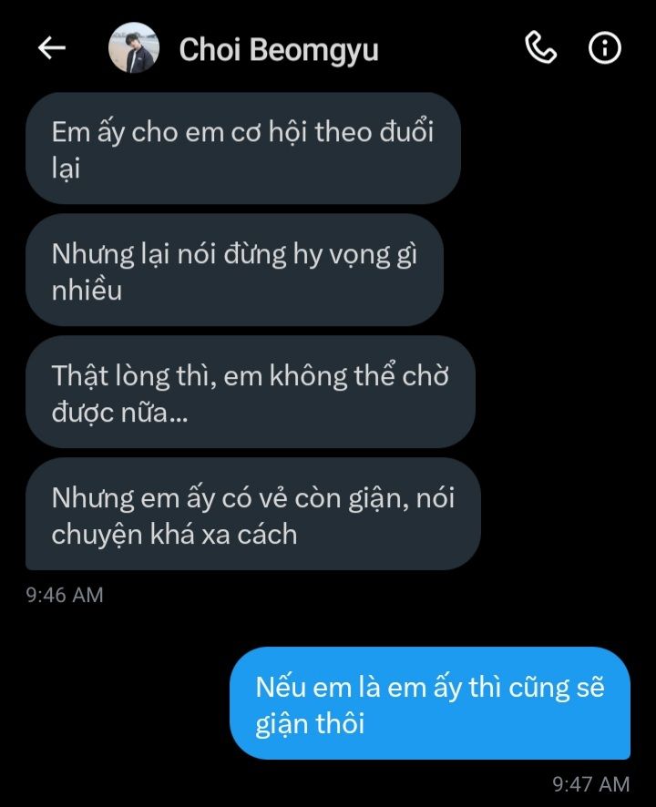Tap the Choi Beomgyu name in header

(x=279, y=50)
